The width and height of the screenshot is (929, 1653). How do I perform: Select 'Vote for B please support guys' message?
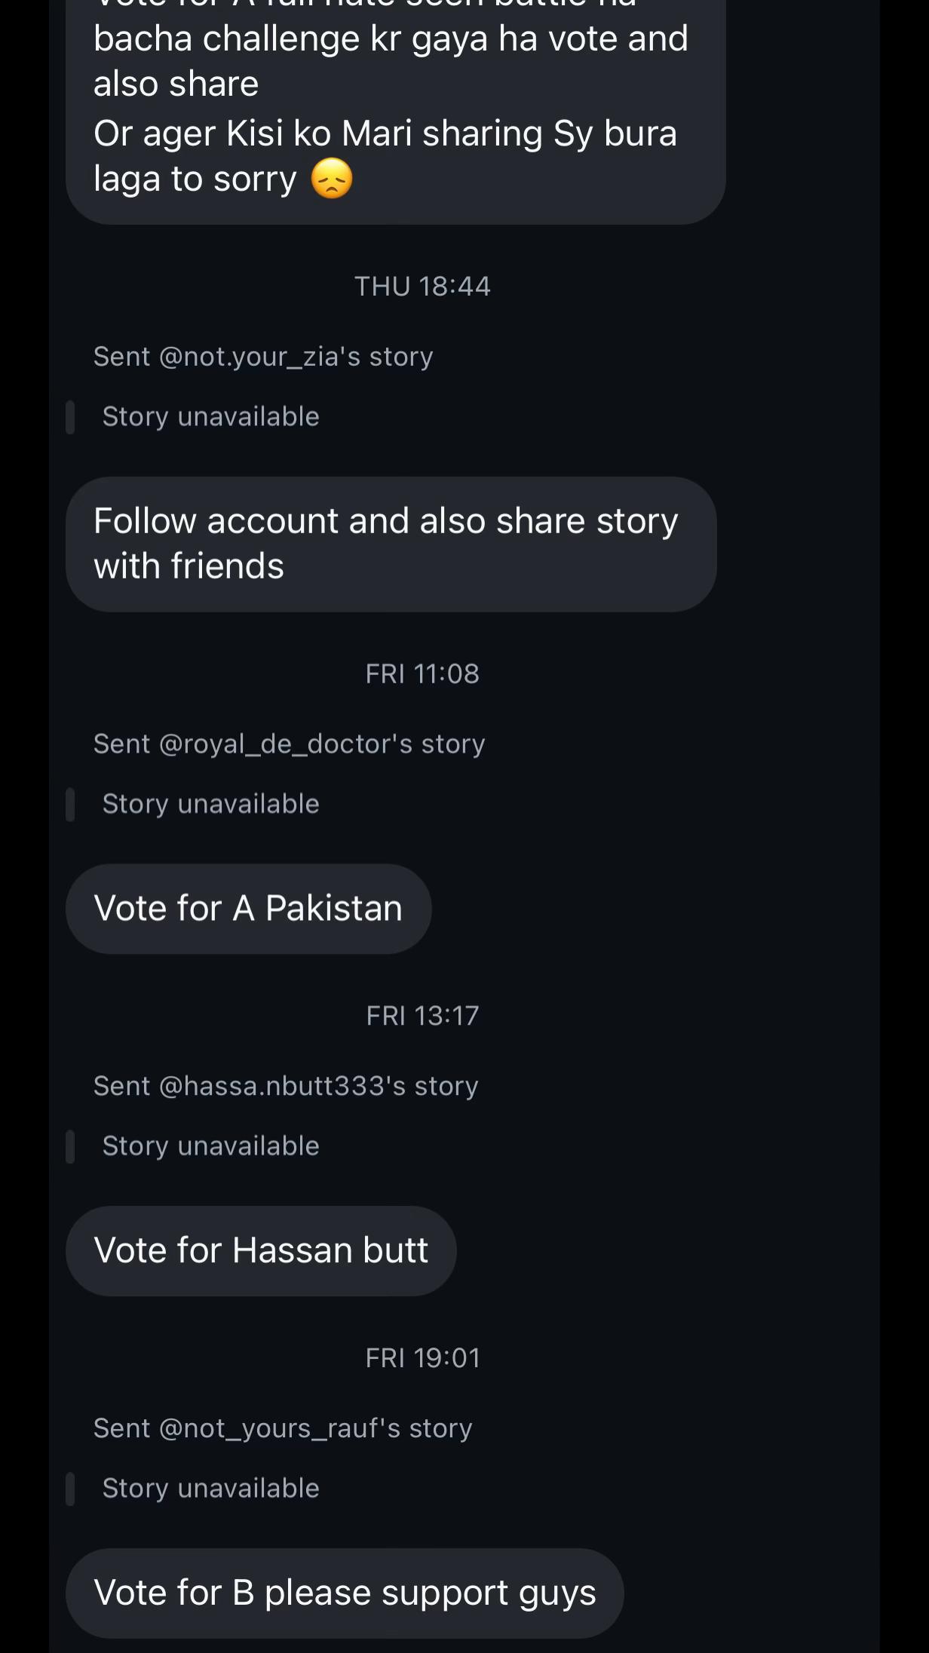(345, 1593)
